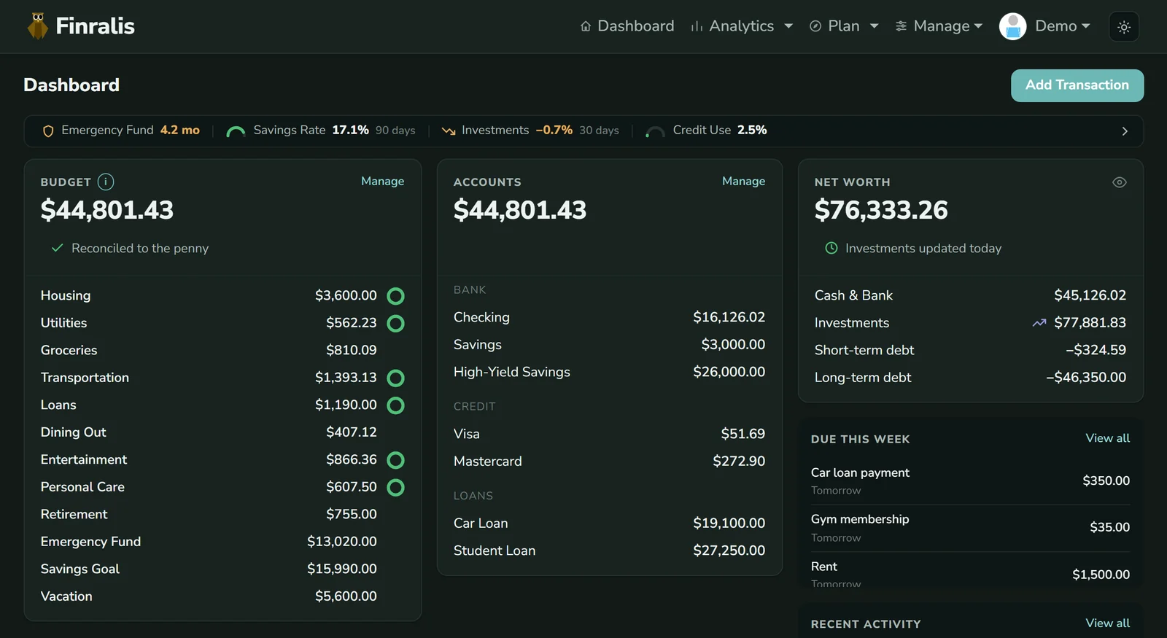The height and width of the screenshot is (638, 1167).
Task: Click View all for Due This Week
Action: click(1107, 438)
